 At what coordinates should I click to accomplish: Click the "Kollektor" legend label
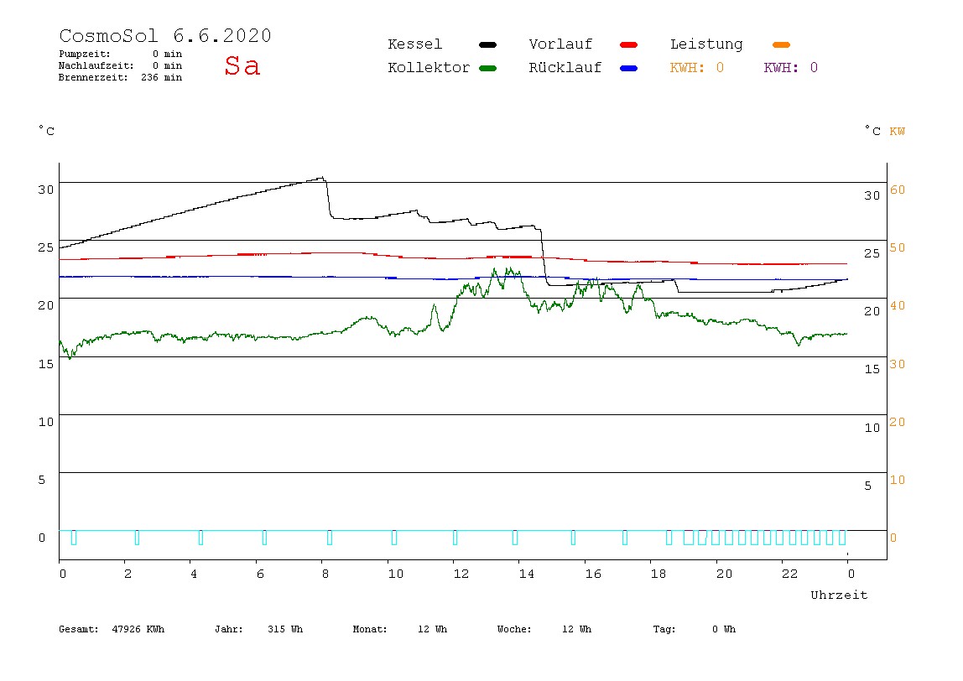(429, 68)
